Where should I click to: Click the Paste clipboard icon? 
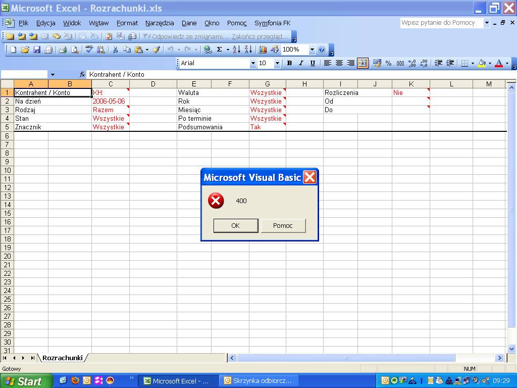click(139, 50)
